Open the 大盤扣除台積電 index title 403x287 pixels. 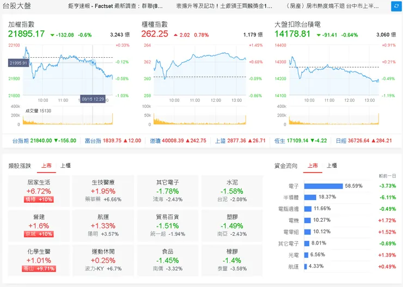297,25
